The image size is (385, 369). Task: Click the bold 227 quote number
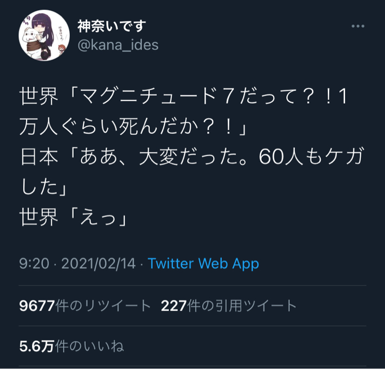tap(174, 306)
